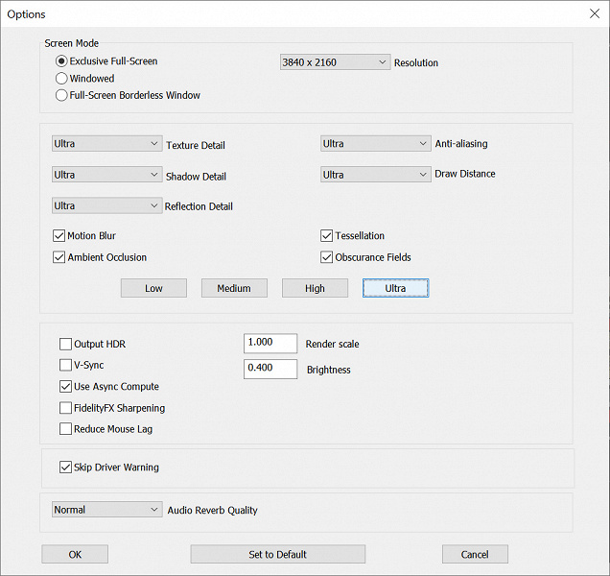Apply the Medium quality preset
The width and height of the screenshot is (610, 576).
tap(234, 288)
